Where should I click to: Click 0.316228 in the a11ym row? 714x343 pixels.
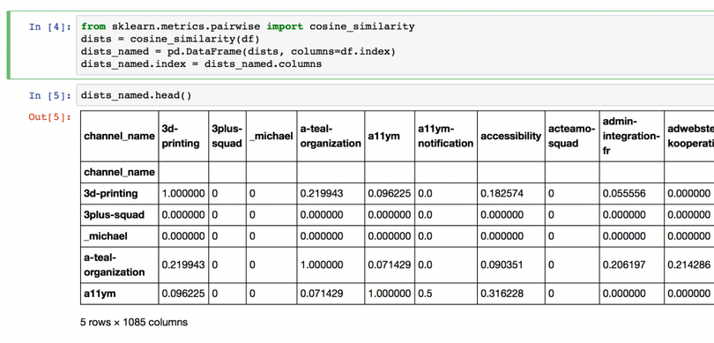point(502,294)
